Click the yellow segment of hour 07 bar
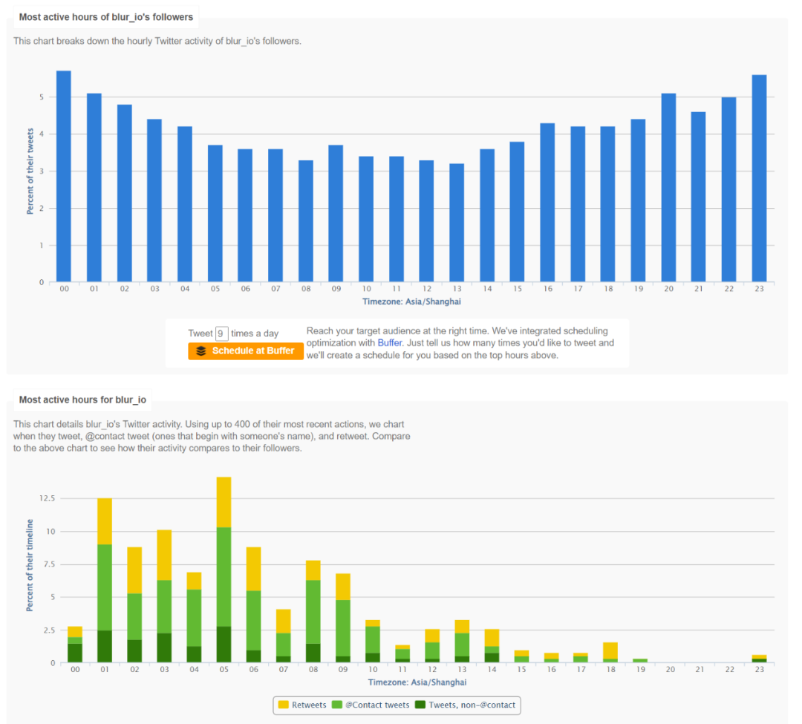 tap(284, 622)
